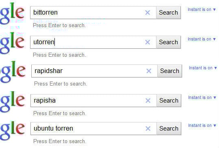Click the X beside 'rapidshar' text
This screenshot has height=148, width=219.
149,71
